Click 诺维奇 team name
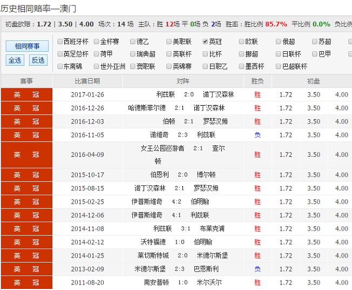 point(159,135)
